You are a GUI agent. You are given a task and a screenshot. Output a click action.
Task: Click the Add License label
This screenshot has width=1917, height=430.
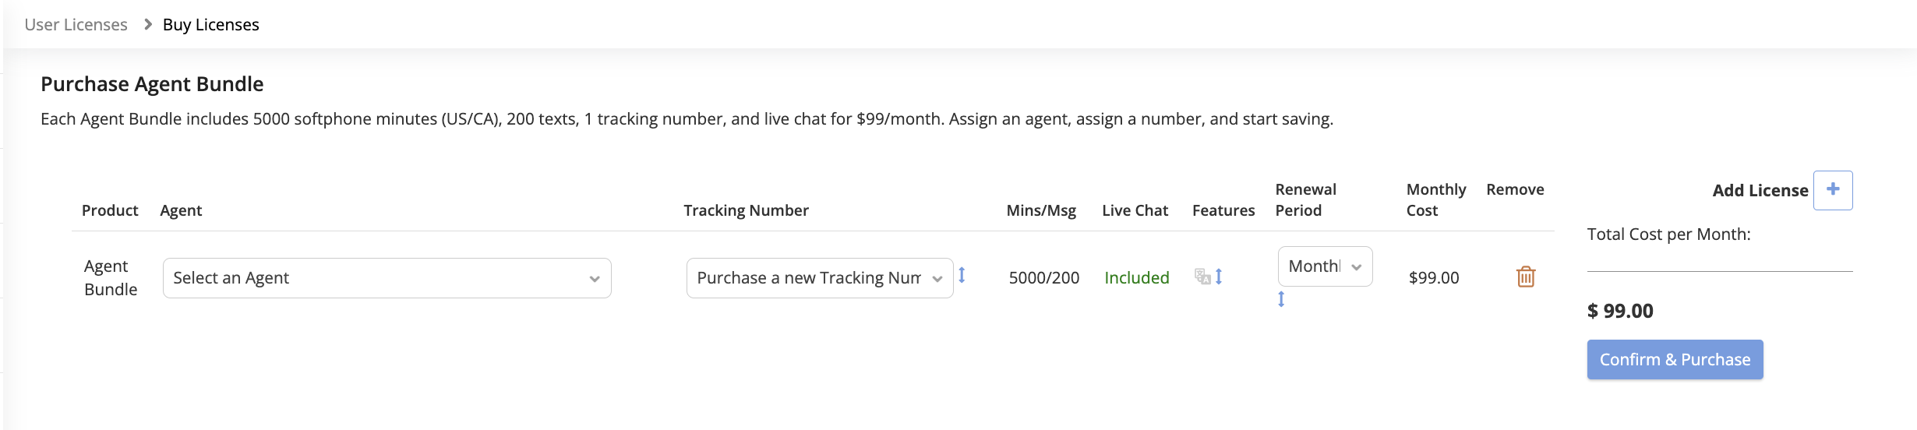(1760, 191)
